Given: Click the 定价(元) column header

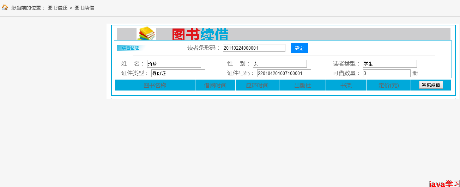Looking at the screenshot, I should 388,85.
